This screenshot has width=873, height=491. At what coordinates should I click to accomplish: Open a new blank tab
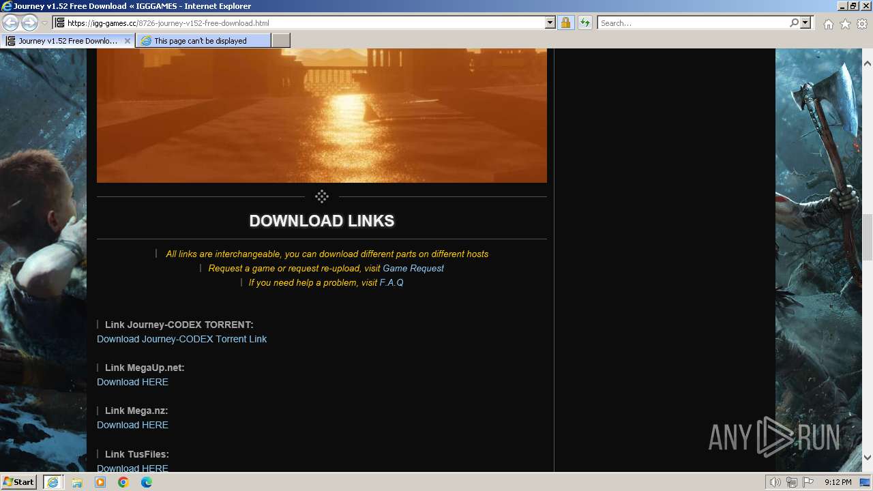pyautogui.click(x=281, y=41)
